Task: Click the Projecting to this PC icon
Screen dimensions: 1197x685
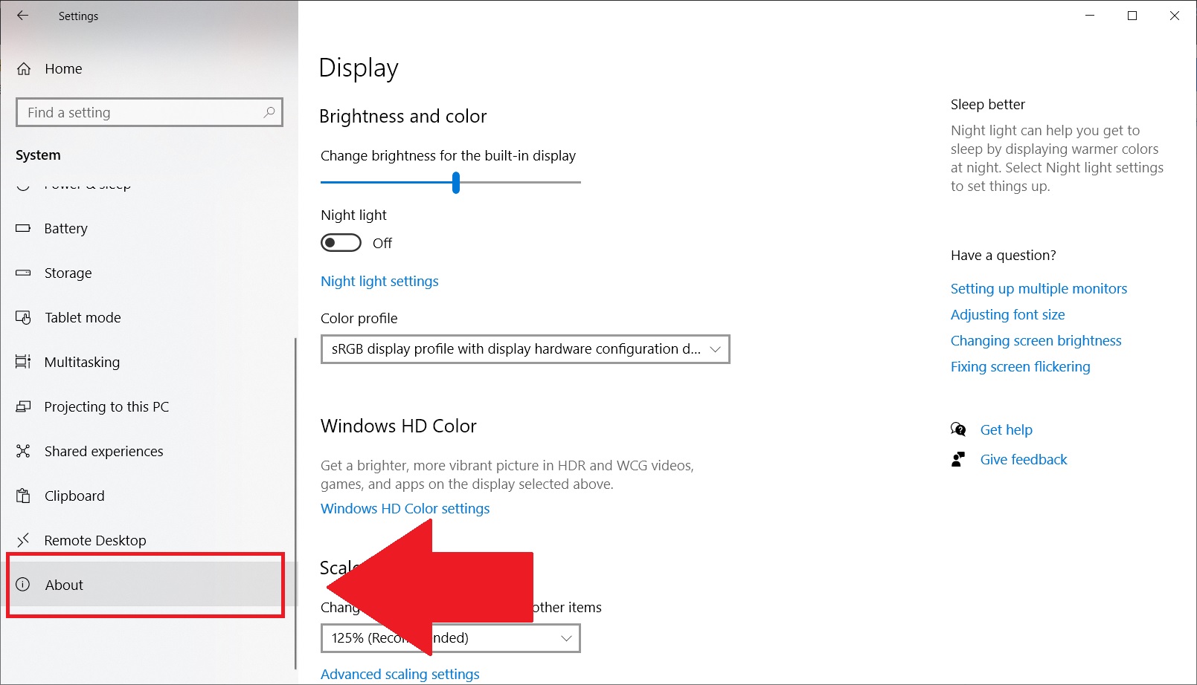Action: click(23, 406)
